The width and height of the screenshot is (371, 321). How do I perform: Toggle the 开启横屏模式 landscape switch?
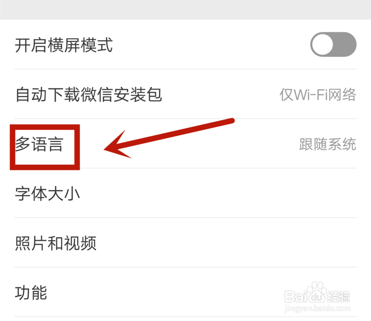(x=333, y=45)
